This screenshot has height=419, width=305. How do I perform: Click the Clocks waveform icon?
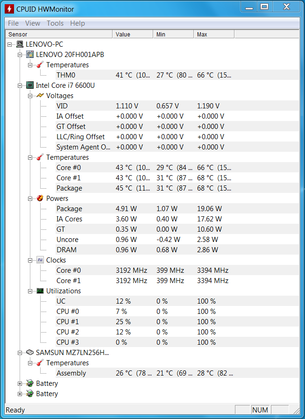(40, 260)
